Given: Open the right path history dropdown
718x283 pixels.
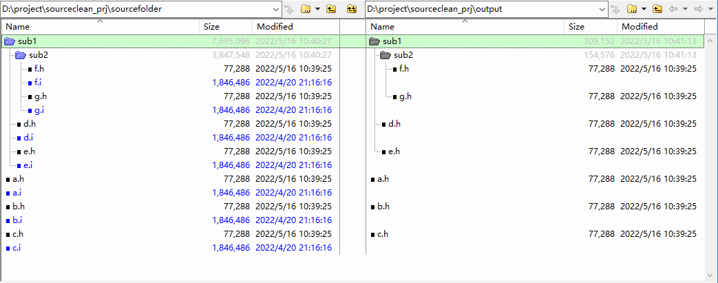Looking at the screenshot, I should (602, 9).
